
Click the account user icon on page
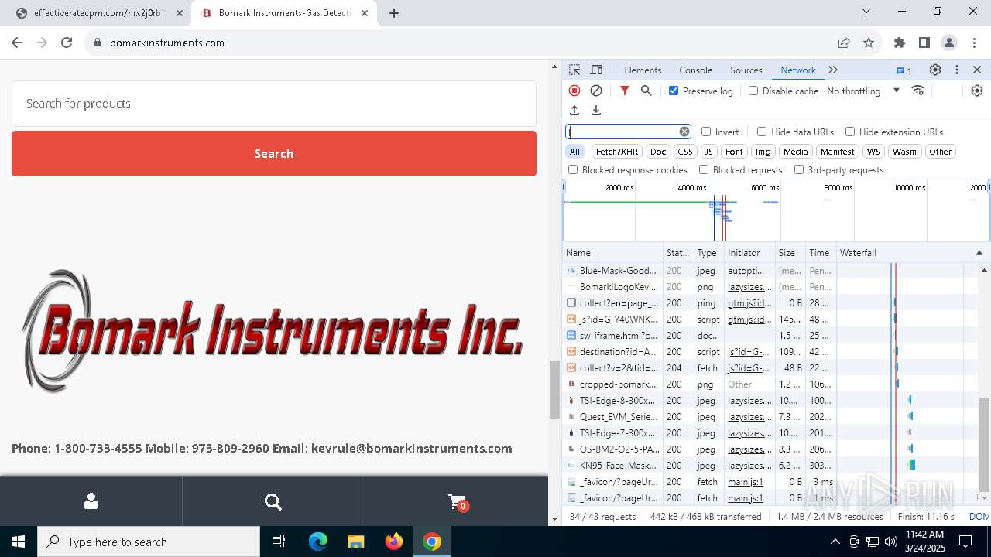point(91,501)
